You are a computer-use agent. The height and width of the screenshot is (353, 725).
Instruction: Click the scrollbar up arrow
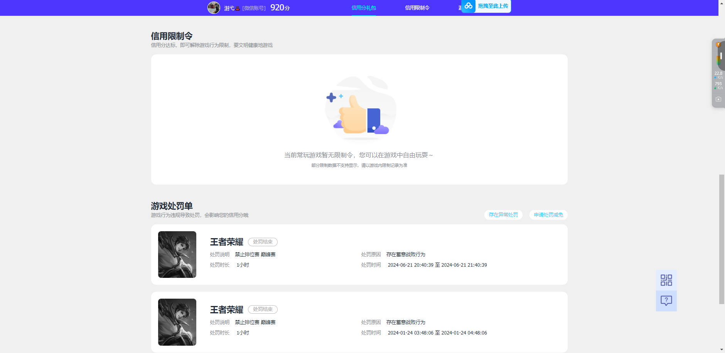click(722, 3)
